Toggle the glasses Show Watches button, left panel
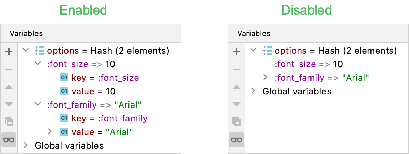The width and height of the screenshot is (409, 154). [9, 140]
